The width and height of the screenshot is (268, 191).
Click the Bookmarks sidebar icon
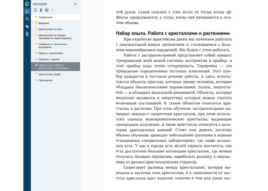pyautogui.click(x=27, y=11)
